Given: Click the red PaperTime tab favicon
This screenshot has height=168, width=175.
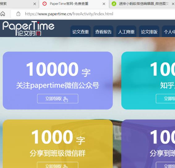Looking at the screenshot, I should pos(45,4).
